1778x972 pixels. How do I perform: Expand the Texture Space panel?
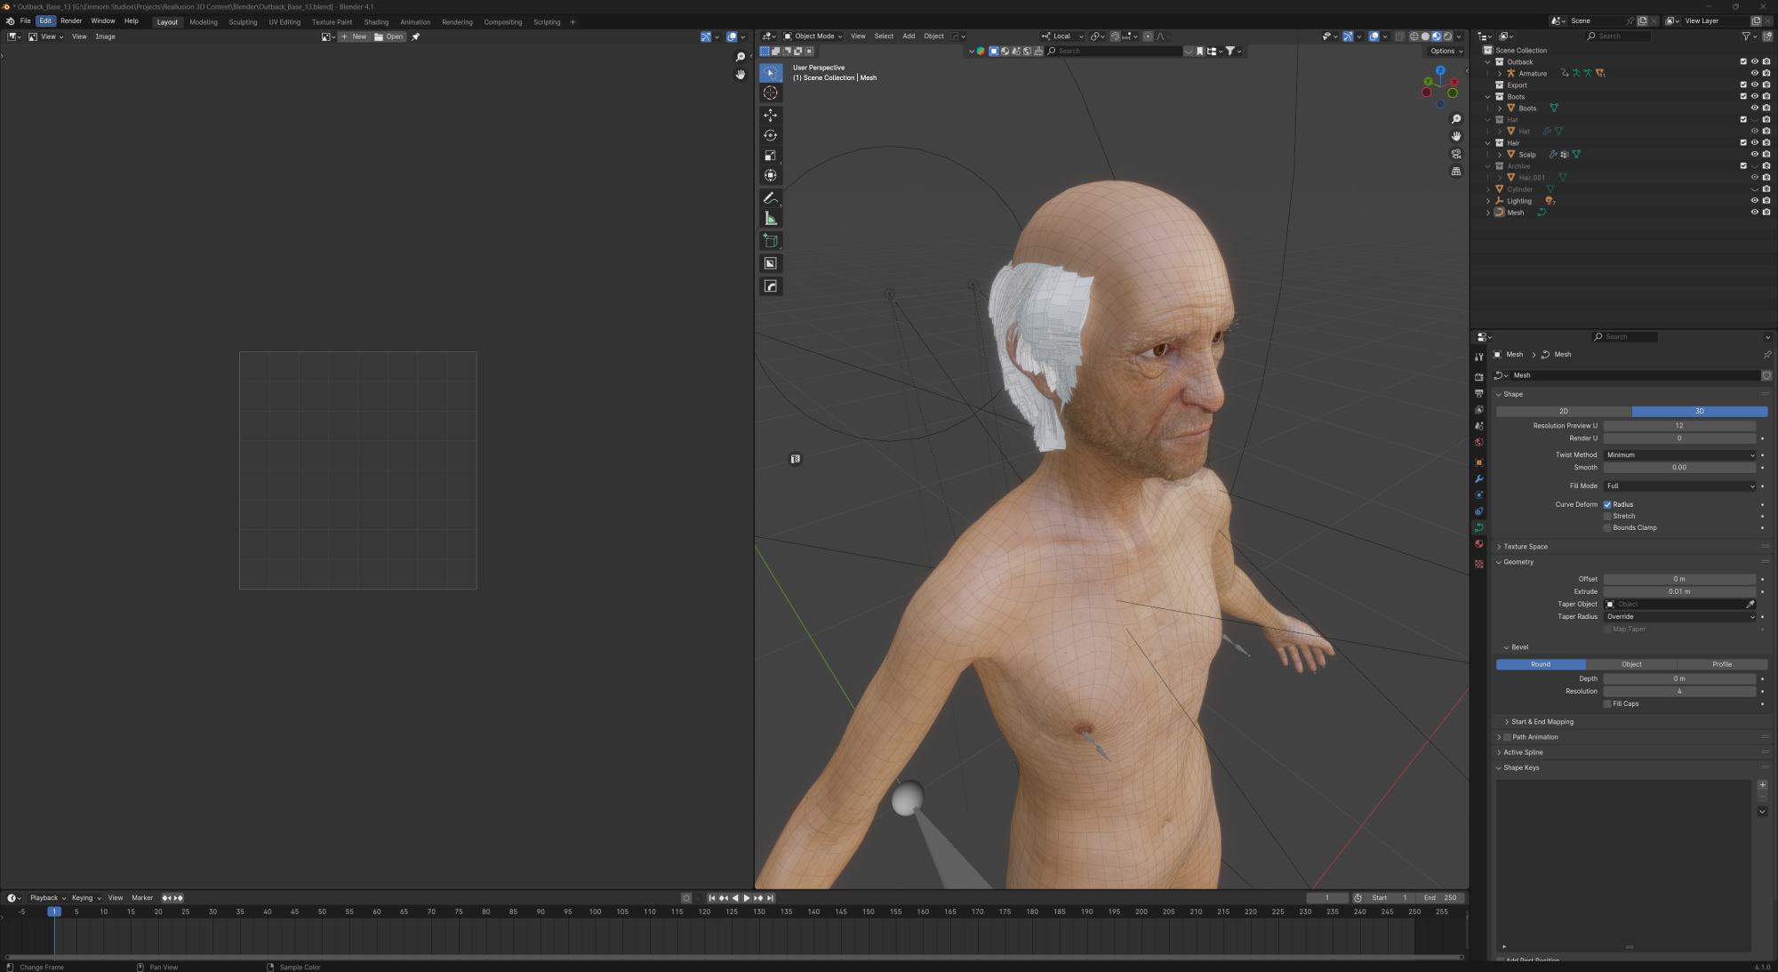[x=1526, y=546]
